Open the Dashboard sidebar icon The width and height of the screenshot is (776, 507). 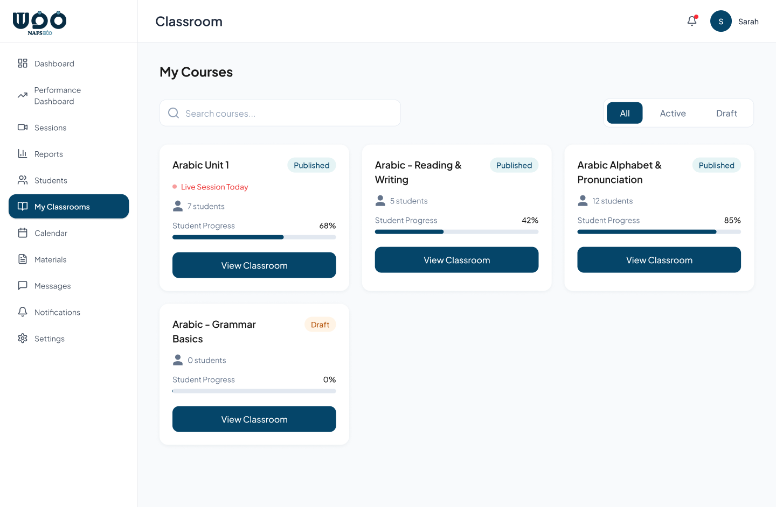[22, 63]
